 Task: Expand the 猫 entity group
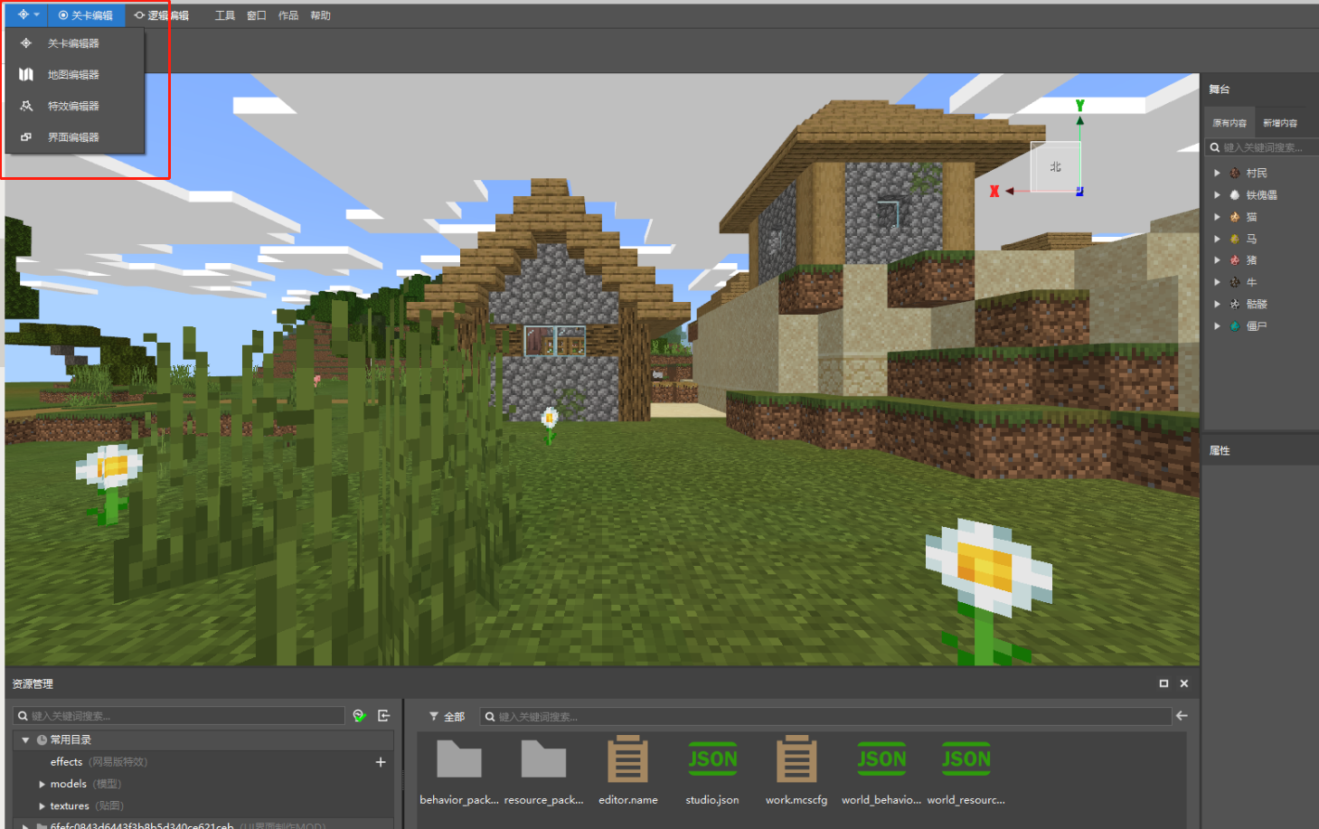(x=1217, y=217)
